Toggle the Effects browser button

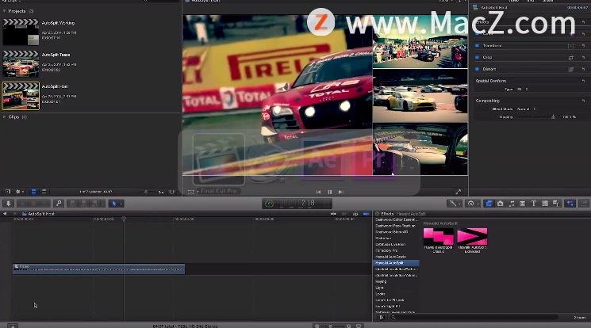pyautogui.click(x=489, y=204)
